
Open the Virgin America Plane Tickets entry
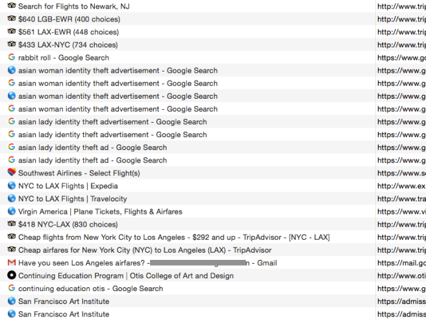[x=100, y=211]
